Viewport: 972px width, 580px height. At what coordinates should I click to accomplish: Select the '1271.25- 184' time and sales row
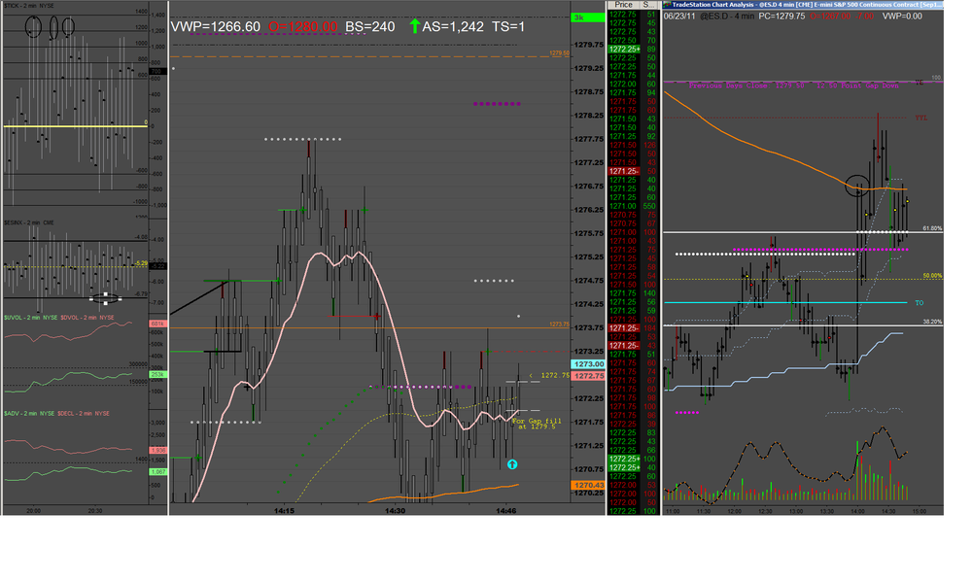point(633,327)
